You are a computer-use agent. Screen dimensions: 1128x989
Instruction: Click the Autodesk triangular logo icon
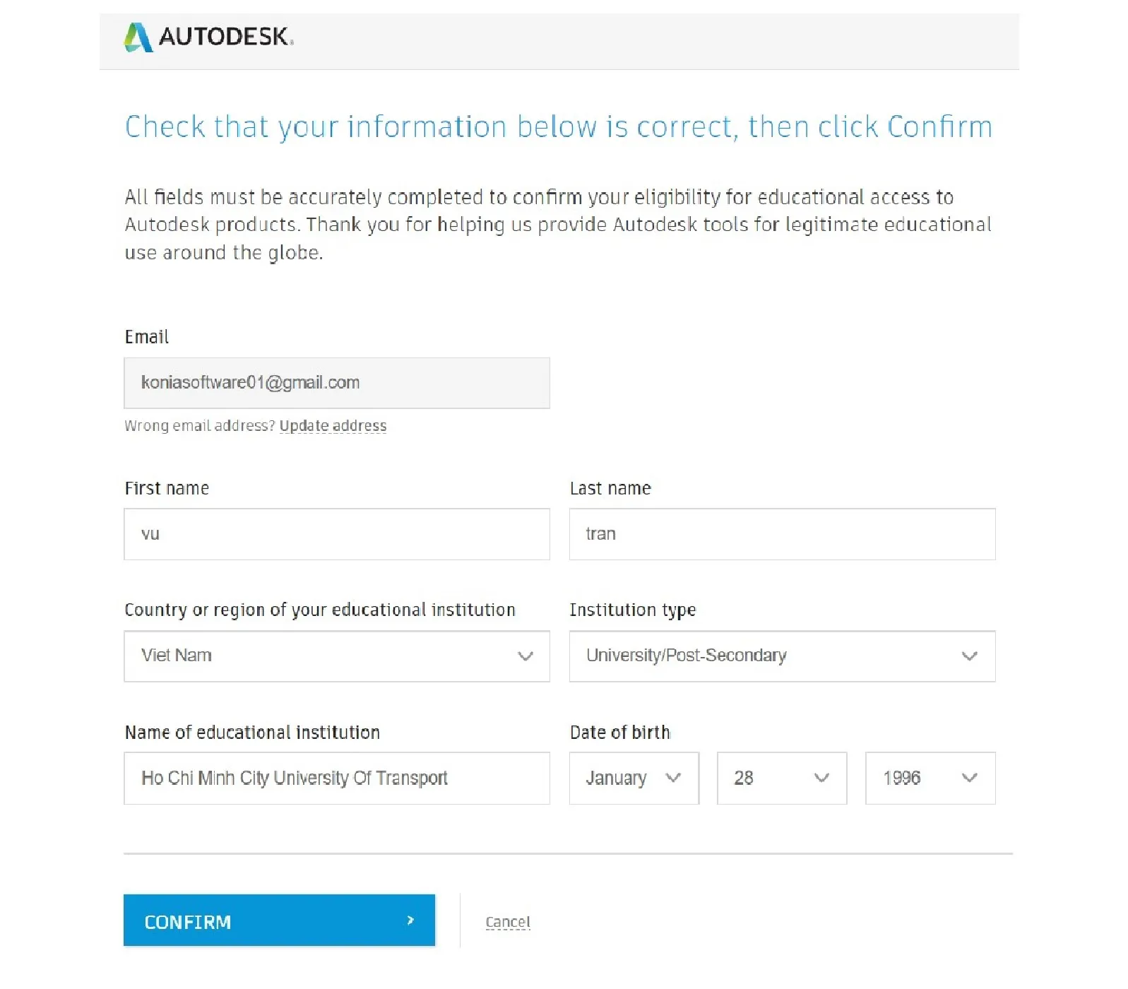click(x=138, y=37)
